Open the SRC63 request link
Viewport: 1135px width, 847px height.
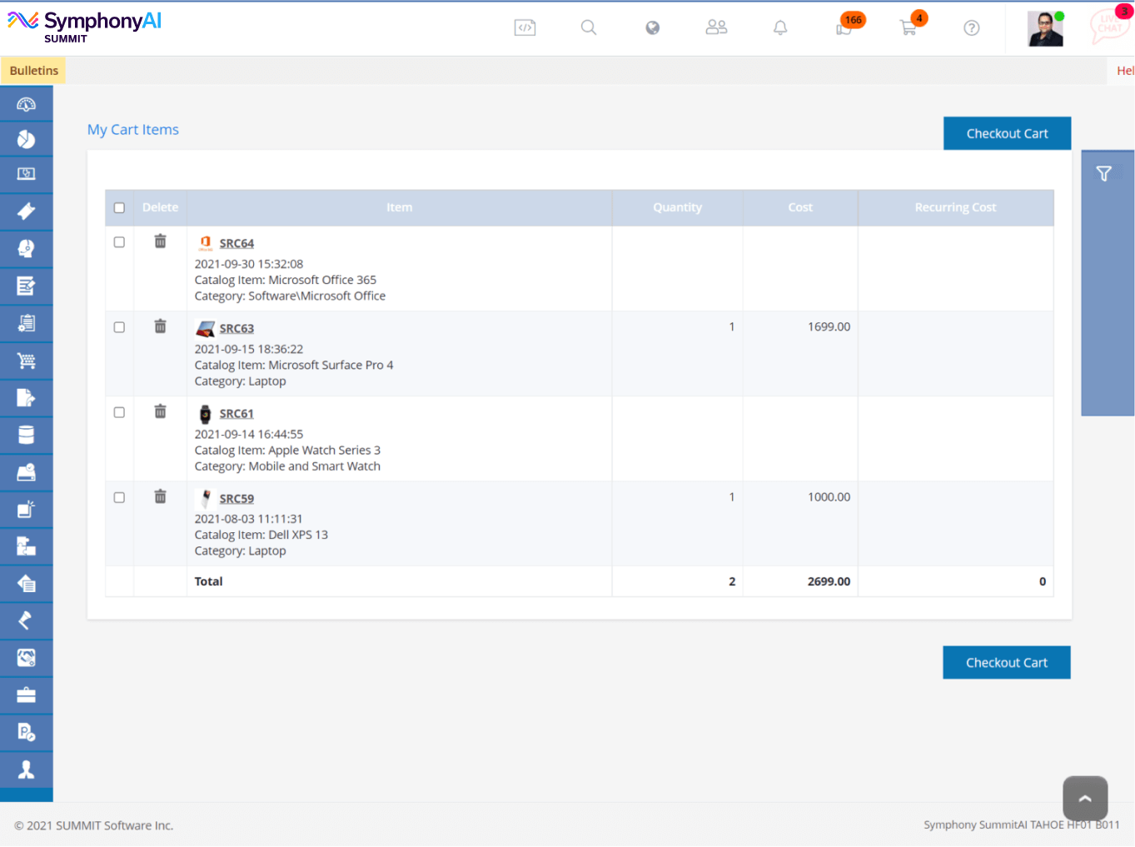click(236, 328)
